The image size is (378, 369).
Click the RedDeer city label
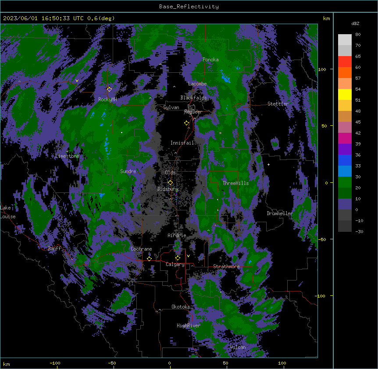pyautogui.click(x=193, y=112)
